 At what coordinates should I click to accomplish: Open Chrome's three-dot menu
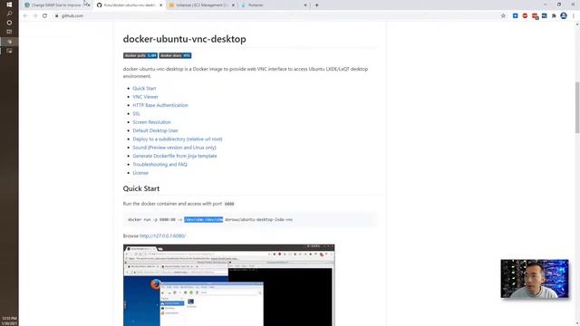point(574,16)
